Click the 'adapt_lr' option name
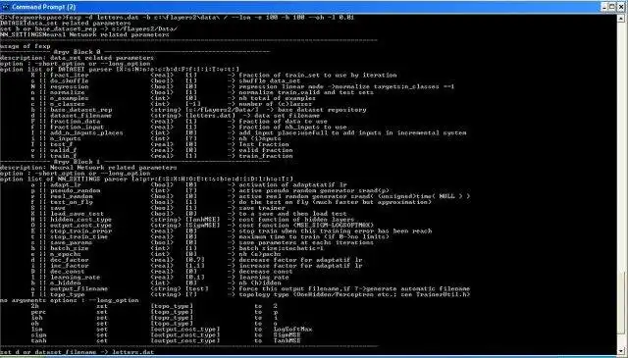The height and width of the screenshot is (358, 628). tap(66, 185)
